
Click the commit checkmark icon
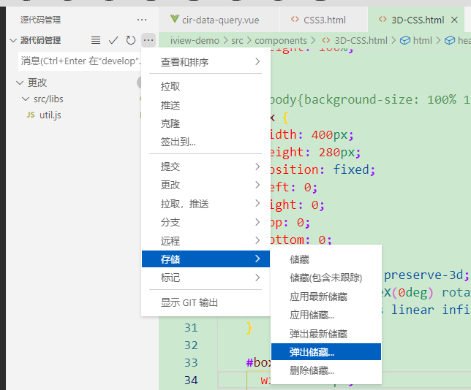coord(113,40)
